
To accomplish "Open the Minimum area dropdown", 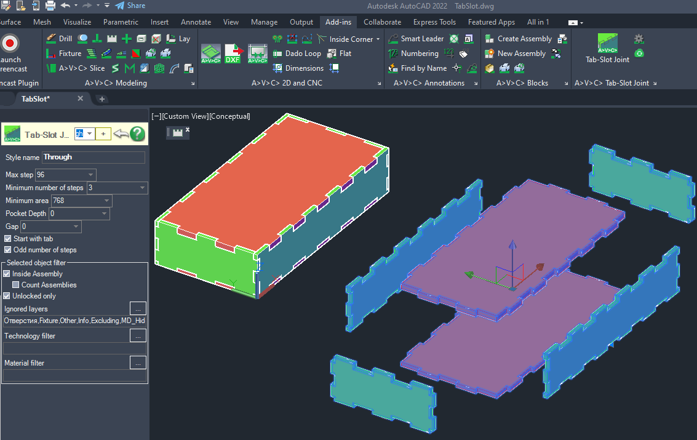I will tap(106, 201).
